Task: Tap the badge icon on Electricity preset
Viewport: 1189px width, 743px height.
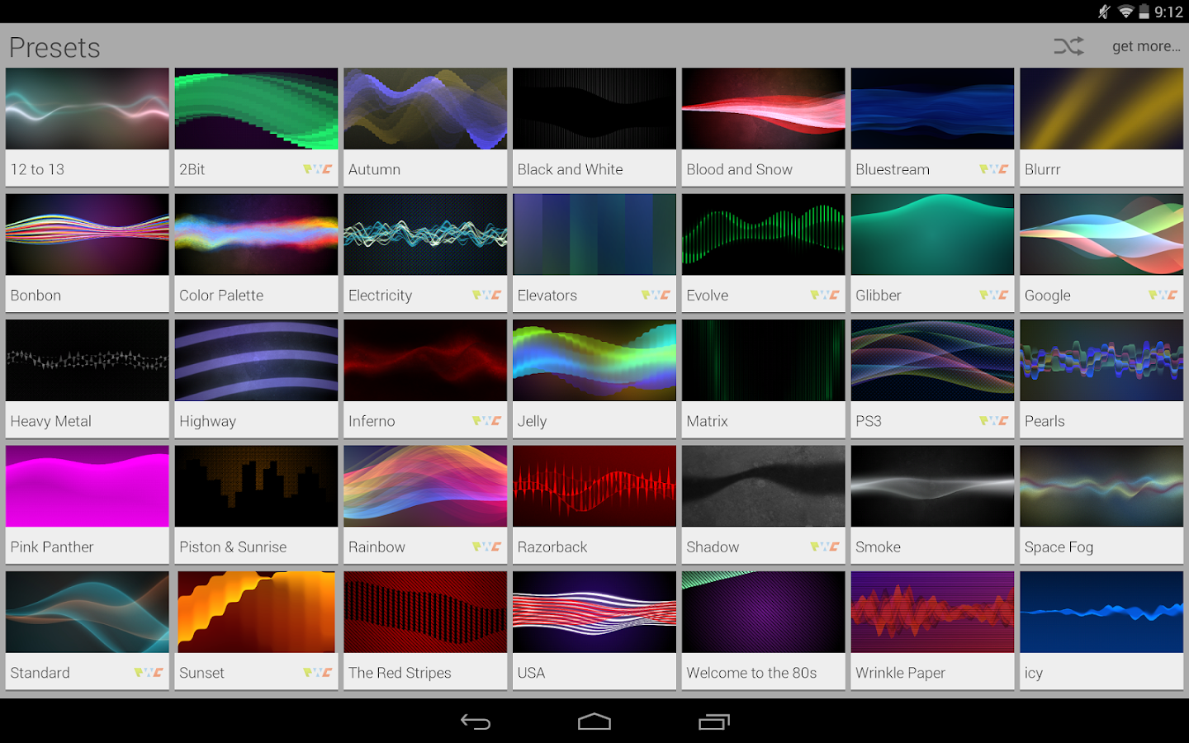Action: pyautogui.click(x=486, y=295)
